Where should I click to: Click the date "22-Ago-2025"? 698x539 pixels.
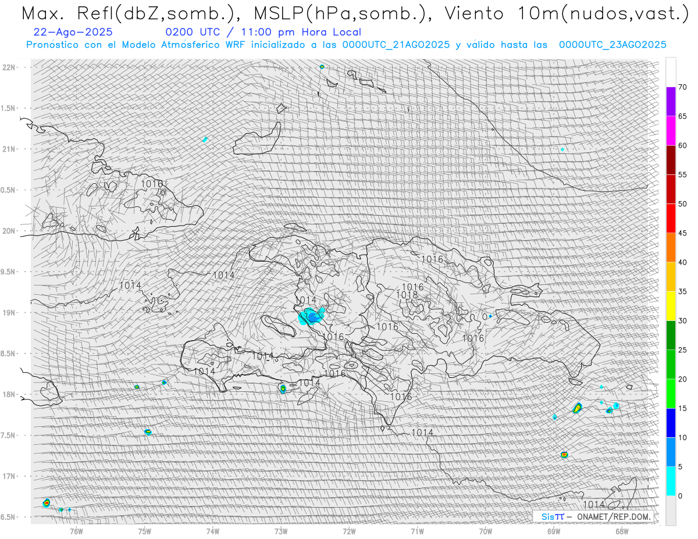point(73,32)
